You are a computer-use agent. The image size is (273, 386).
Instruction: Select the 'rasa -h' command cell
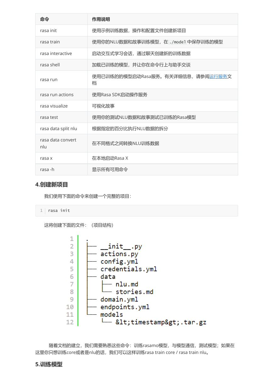point(61,169)
